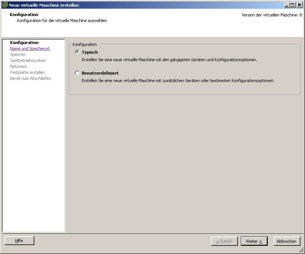Minimize the wizard window

pos(286,5)
